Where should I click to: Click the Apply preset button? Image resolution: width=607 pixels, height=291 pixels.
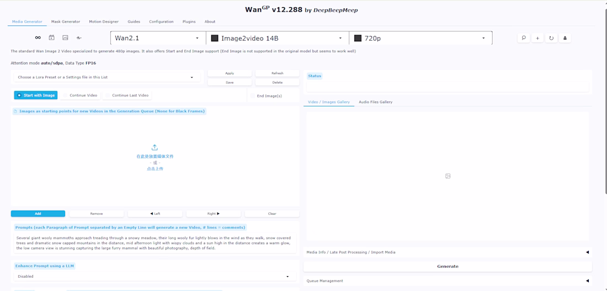(x=230, y=73)
